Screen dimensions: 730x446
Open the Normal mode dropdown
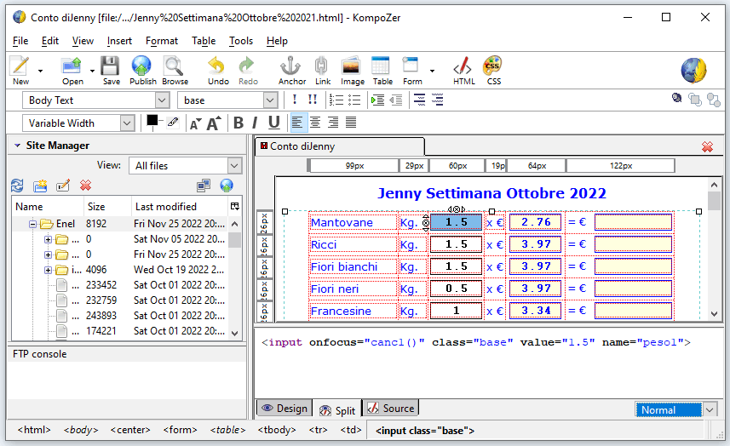tap(710, 409)
